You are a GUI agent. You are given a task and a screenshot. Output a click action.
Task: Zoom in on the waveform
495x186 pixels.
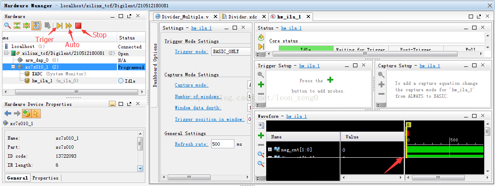261,154
